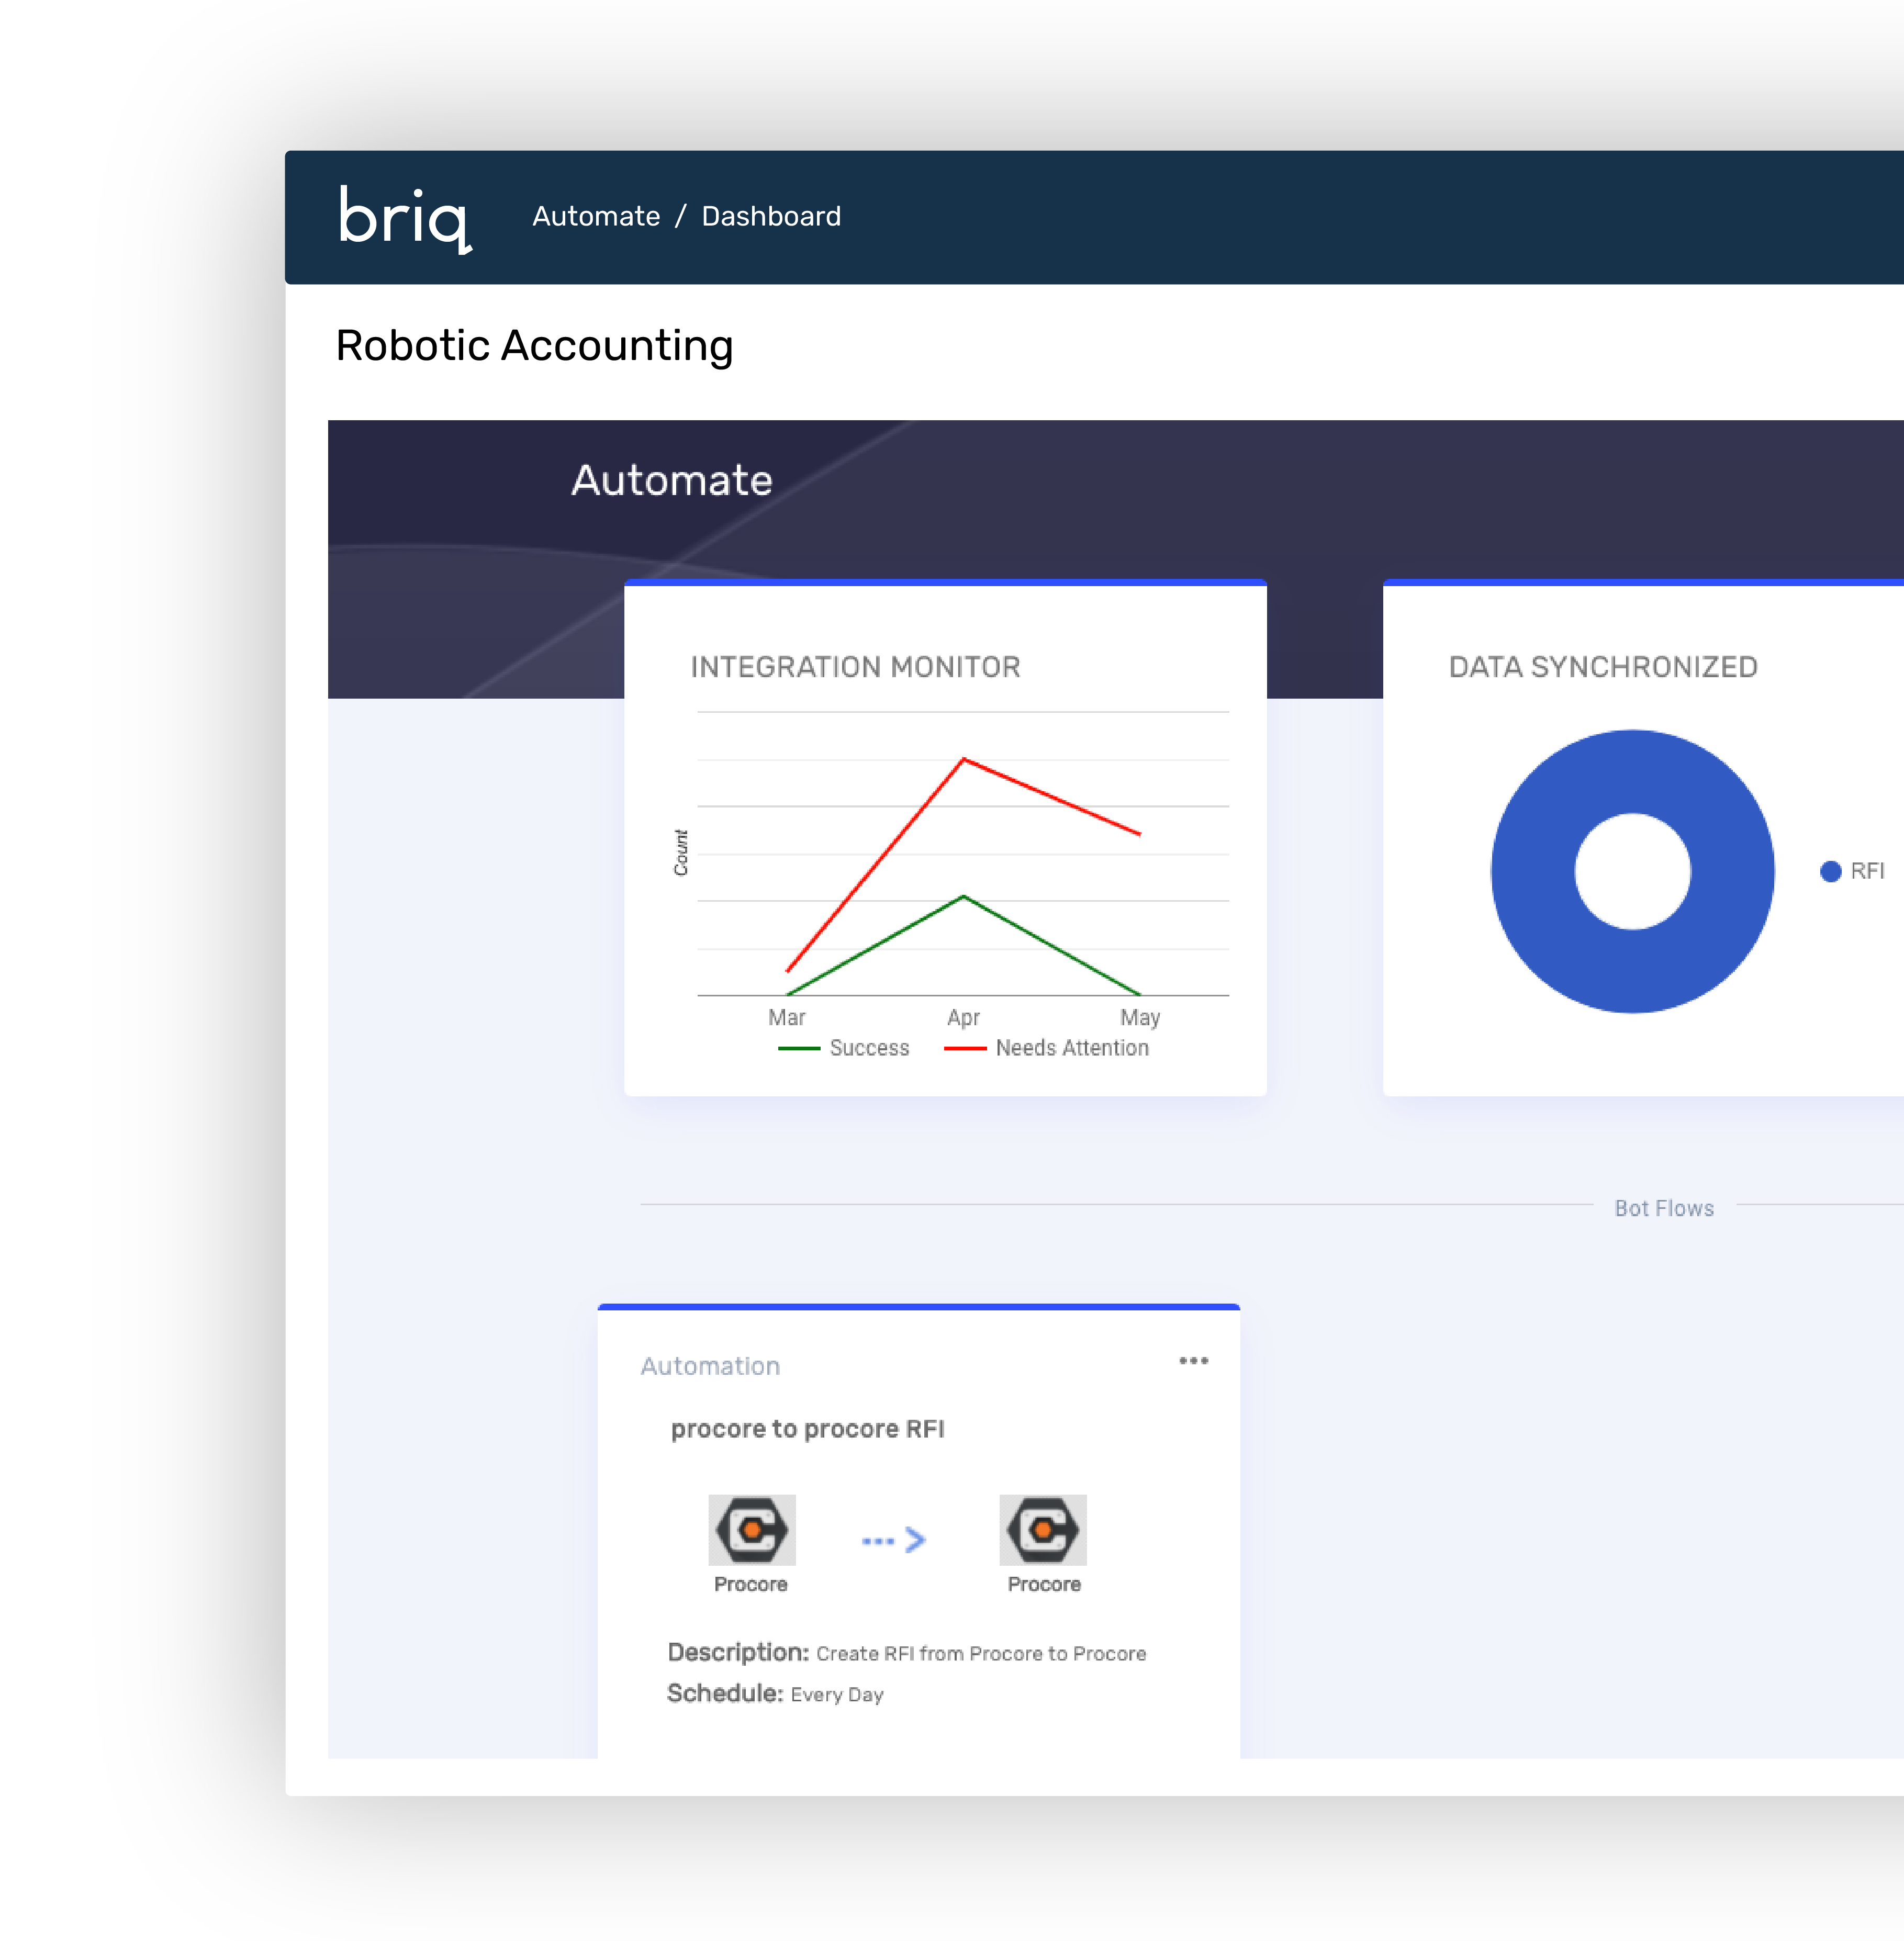This screenshot has width=1904, height=1941.
Task: Click the 'Every Day' schedule value
Action: click(837, 1695)
